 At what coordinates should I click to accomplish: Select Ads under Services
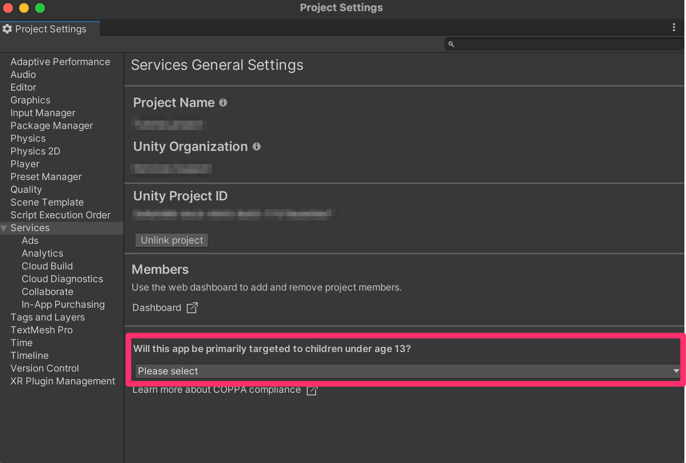pos(30,241)
